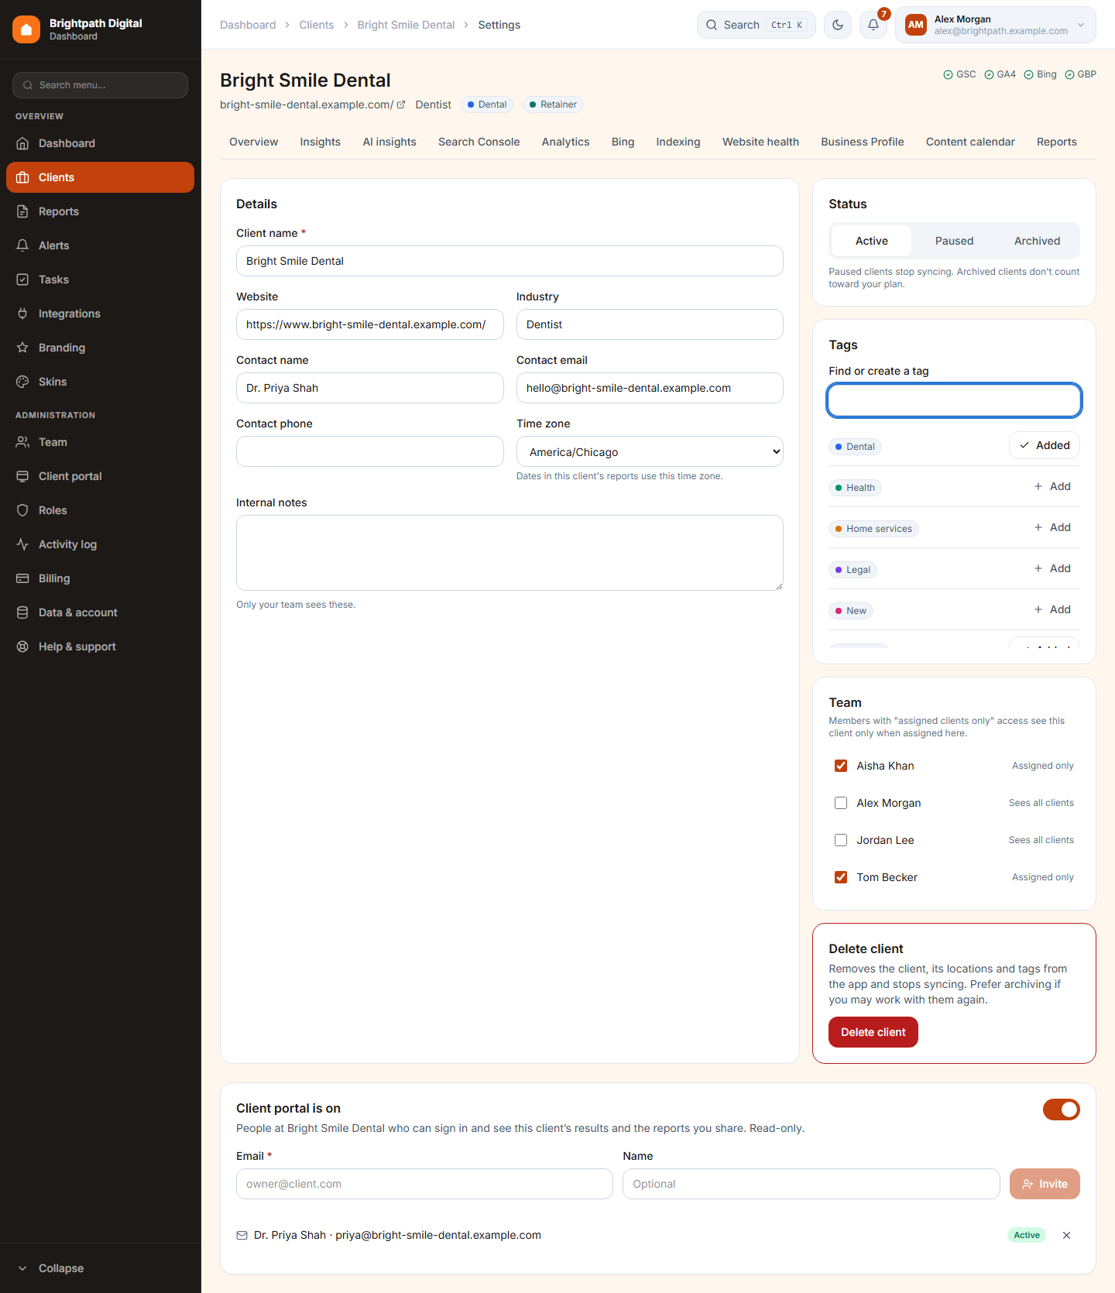The width and height of the screenshot is (1115, 1293).
Task: Go to the Content calendar tab
Action: pos(970,142)
